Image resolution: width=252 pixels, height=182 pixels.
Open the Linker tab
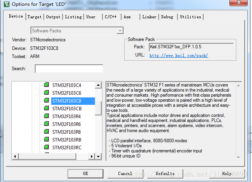149,17
